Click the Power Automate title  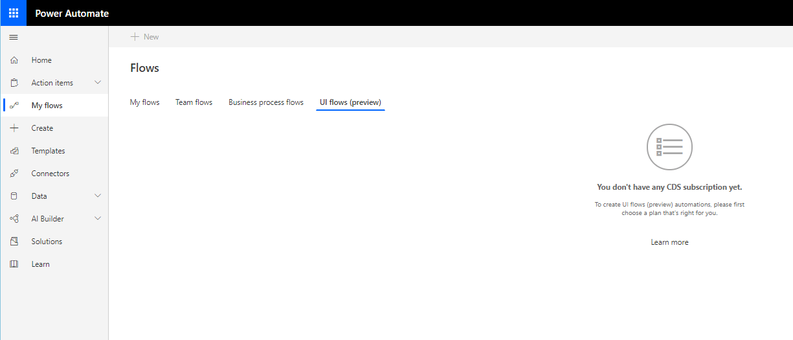pos(72,13)
